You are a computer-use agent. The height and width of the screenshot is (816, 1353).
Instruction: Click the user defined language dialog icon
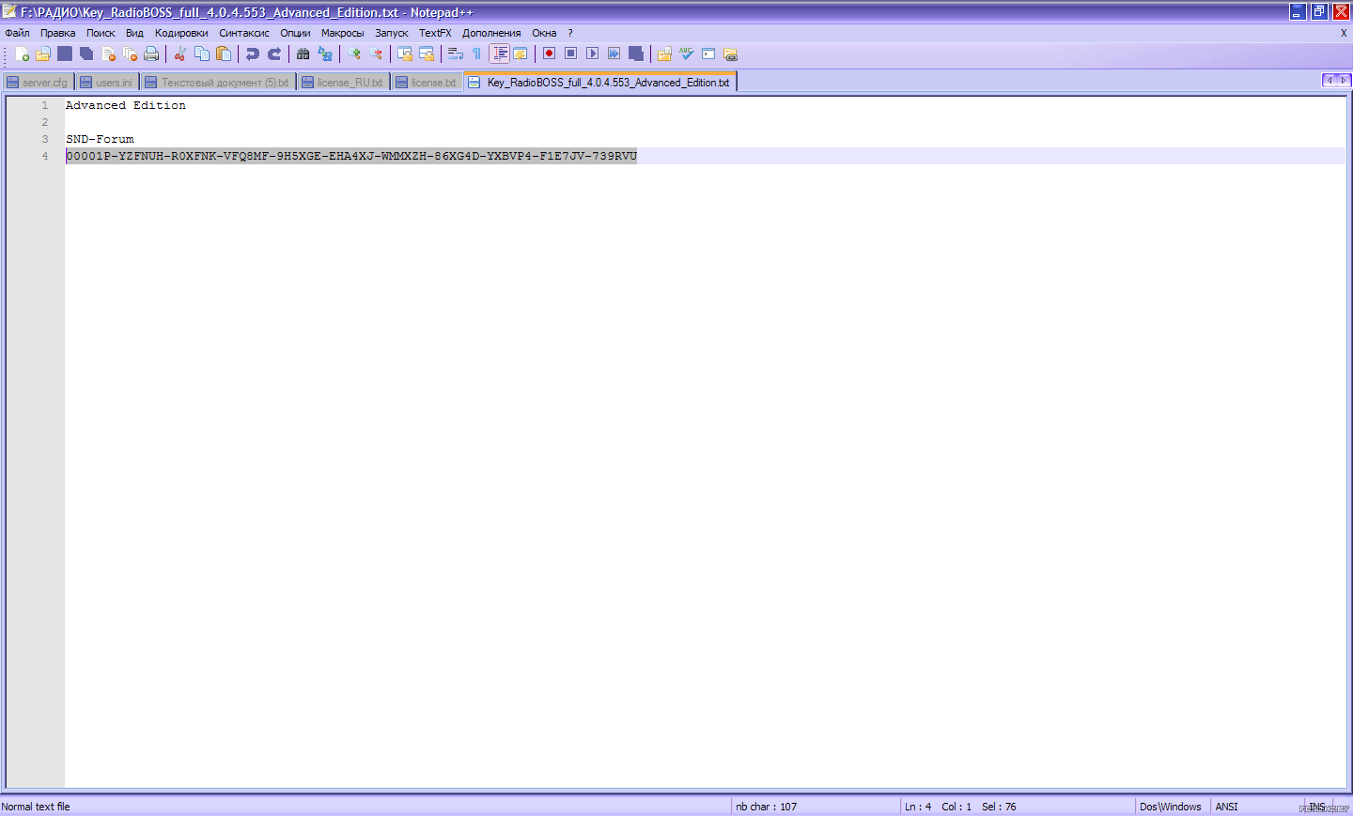click(x=521, y=54)
